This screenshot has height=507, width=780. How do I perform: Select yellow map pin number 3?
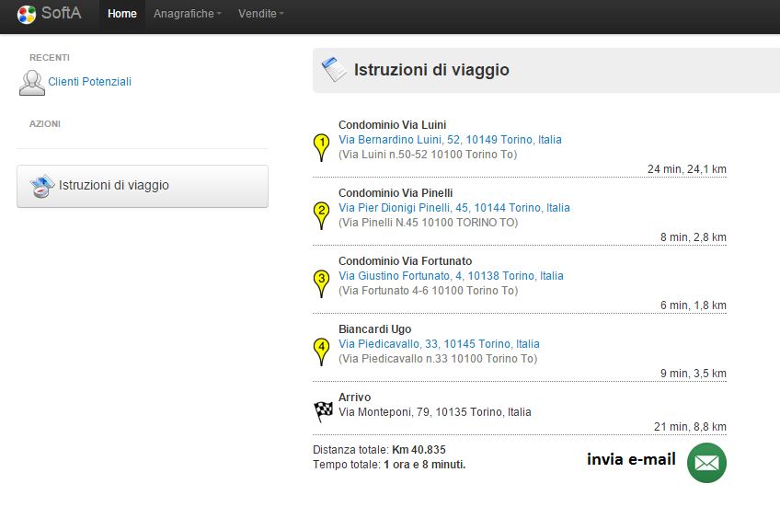tap(321, 283)
